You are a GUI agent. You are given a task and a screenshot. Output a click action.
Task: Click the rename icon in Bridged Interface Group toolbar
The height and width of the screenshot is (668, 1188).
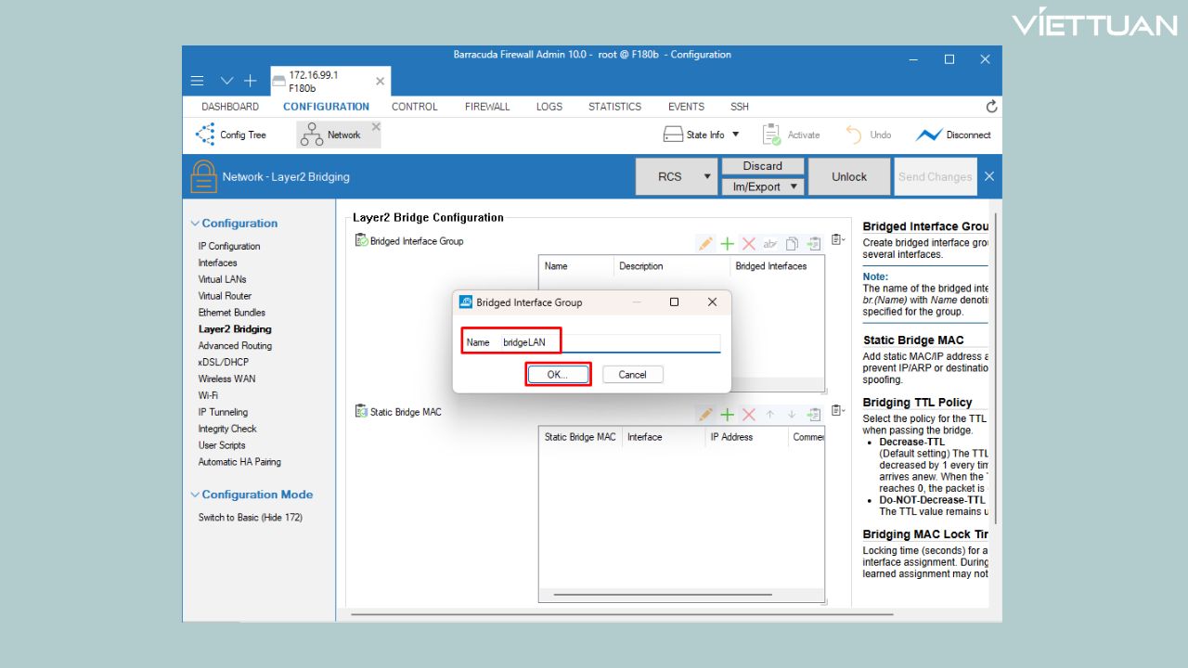[x=770, y=243]
